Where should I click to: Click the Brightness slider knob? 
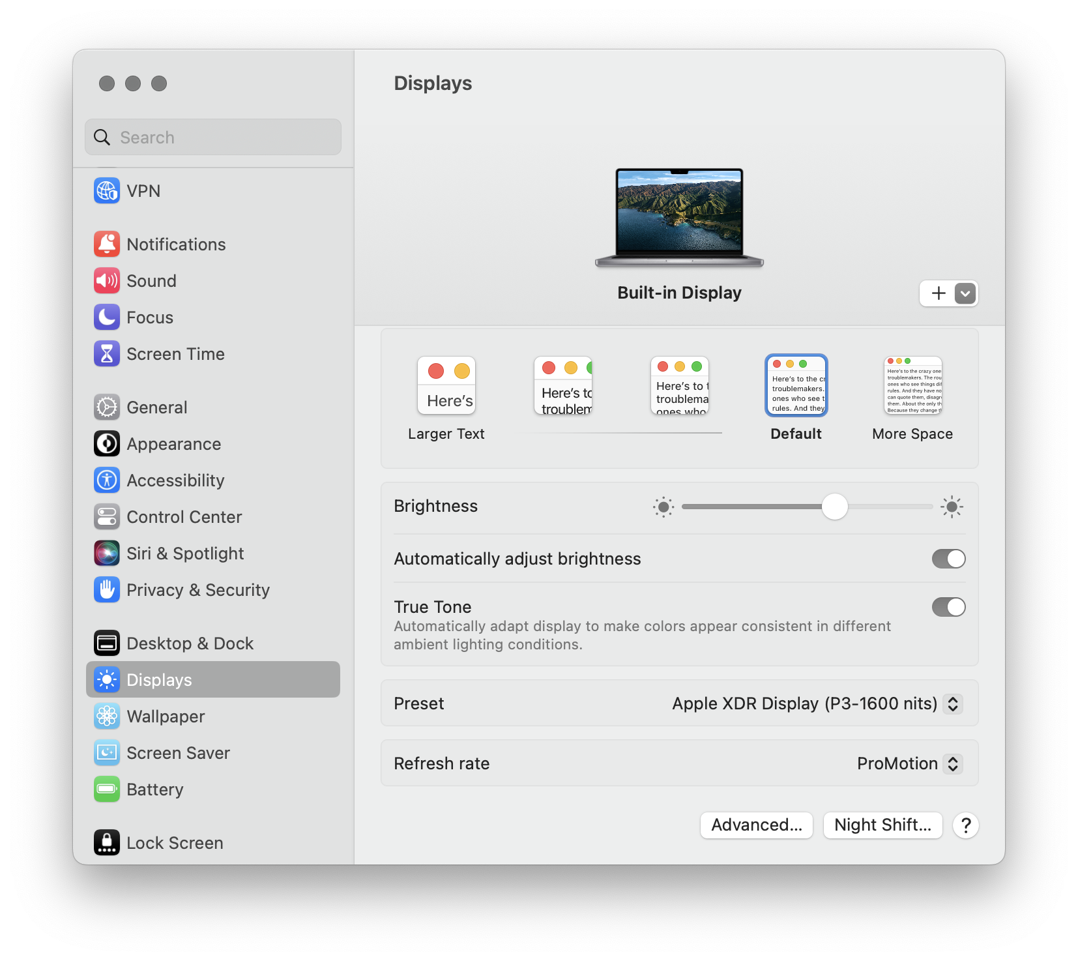coord(834,507)
